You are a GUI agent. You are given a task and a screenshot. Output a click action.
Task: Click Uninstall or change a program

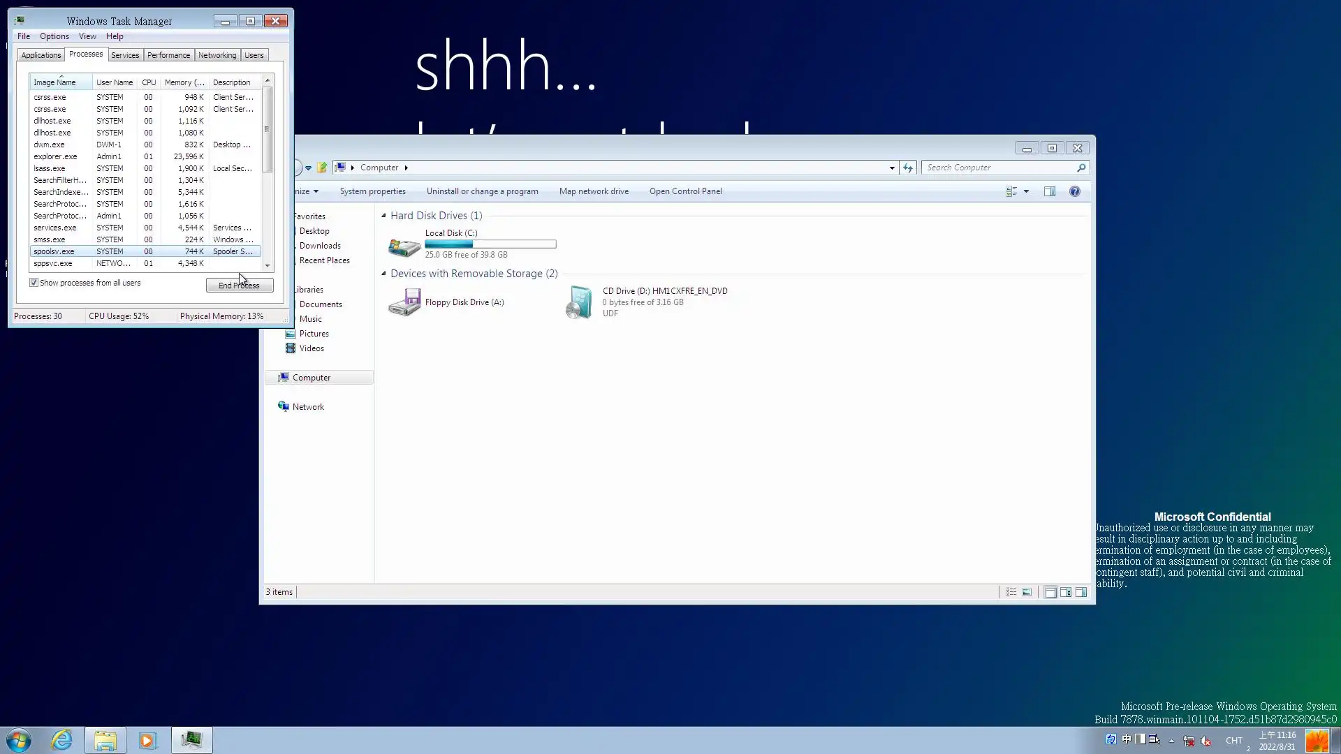coord(482,191)
